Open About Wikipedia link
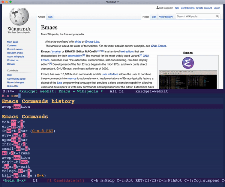Viewport: 225px width, 187px height. click(x=15, y=56)
